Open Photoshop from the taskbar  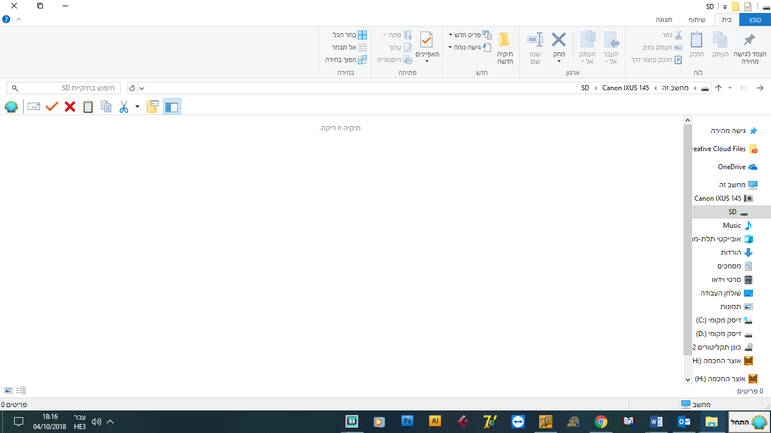click(x=408, y=422)
